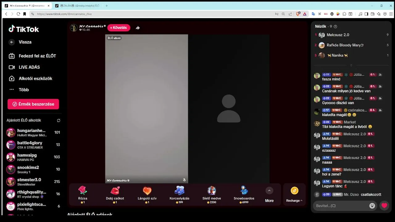Send the Snowboardos gift
The height and width of the screenshot is (222, 395).
(x=244, y=195)
